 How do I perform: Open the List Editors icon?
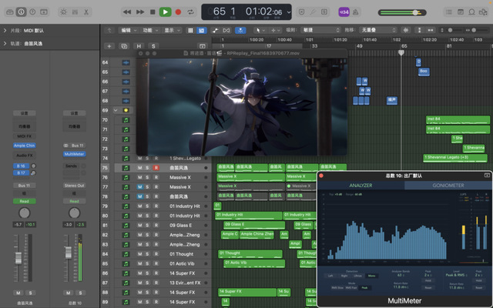click(449, 12)
